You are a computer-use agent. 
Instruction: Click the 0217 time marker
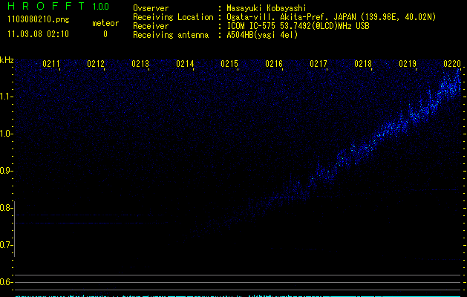tap(319, 64)
